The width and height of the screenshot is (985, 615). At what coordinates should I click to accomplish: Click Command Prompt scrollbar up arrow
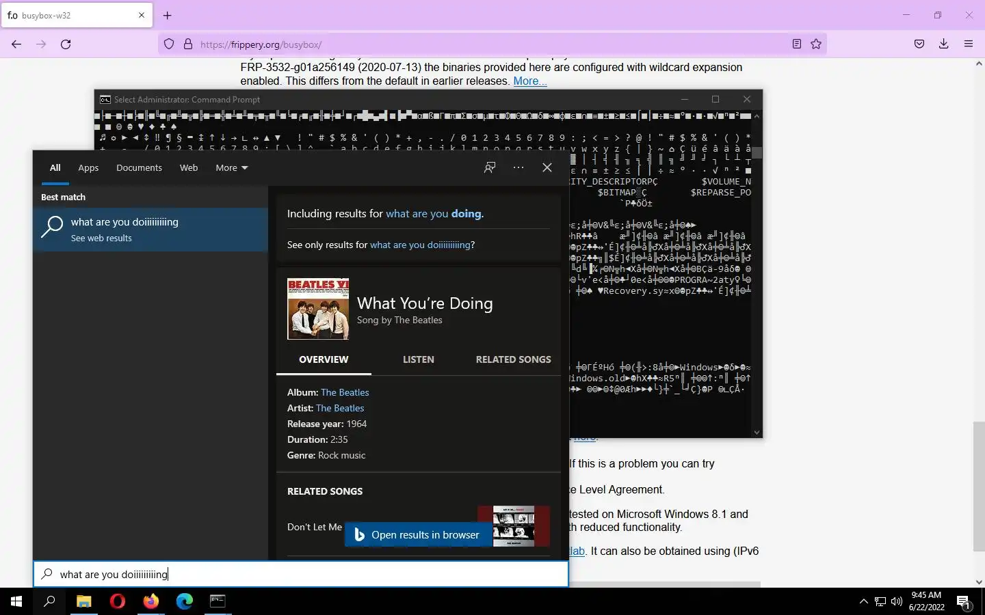757,115
